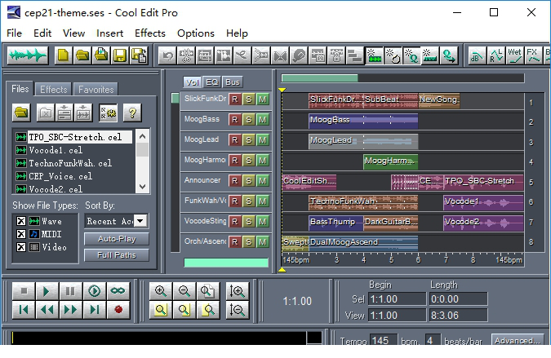This screenshot has width=551, height=358.
Task: Toggle the Wet mix envelope icon
Action: pyautogui.click(x=515, y=55)
